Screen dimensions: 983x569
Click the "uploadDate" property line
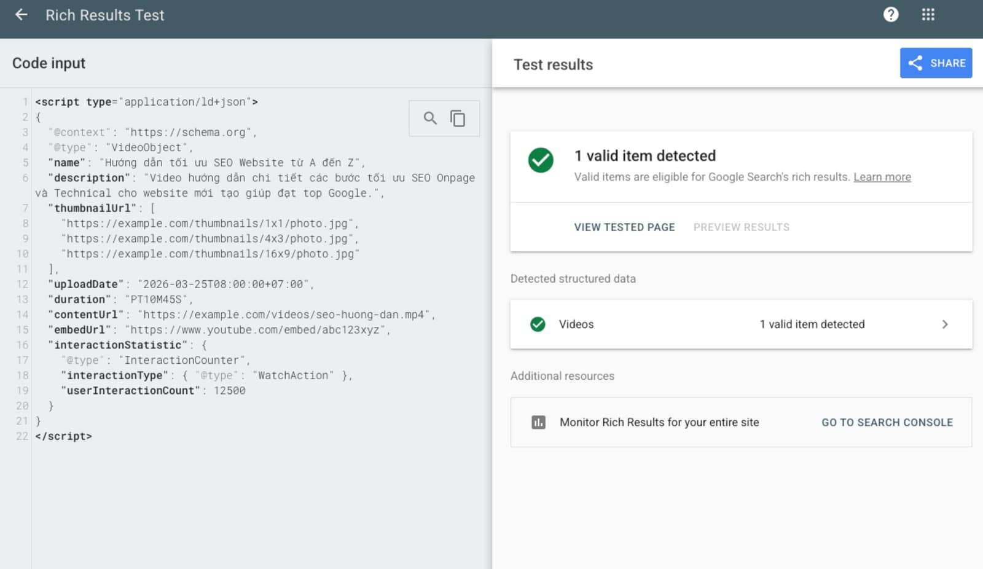coord(181,284)
